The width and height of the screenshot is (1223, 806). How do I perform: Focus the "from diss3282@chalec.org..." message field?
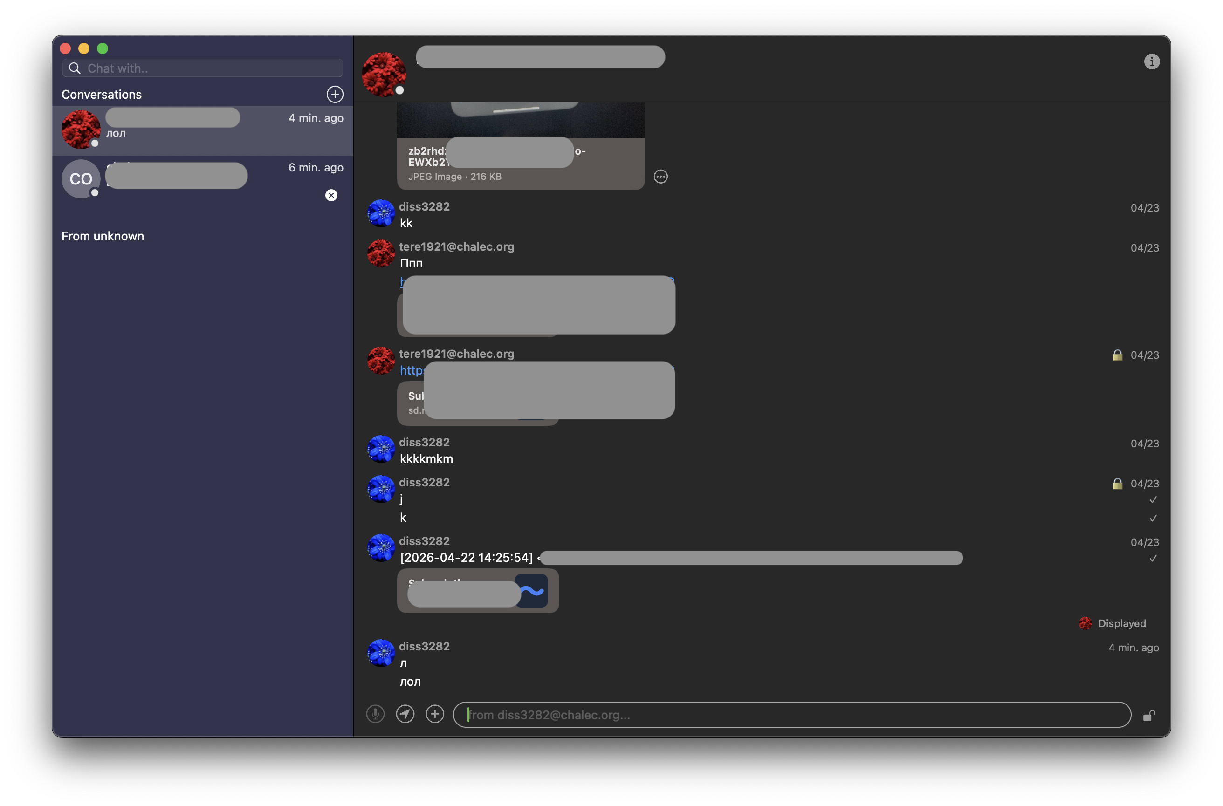(792, 715)
